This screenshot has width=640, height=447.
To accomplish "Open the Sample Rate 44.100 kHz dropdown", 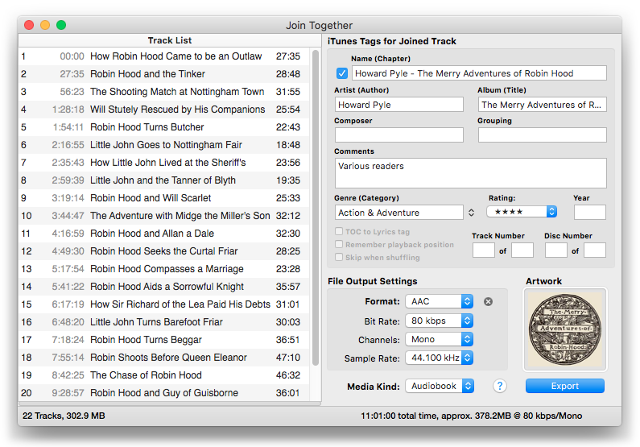I will pos(440,358).
